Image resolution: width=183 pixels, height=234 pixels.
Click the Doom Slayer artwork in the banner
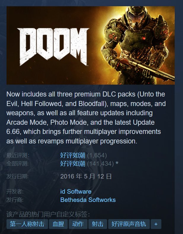tap(137, 45)
